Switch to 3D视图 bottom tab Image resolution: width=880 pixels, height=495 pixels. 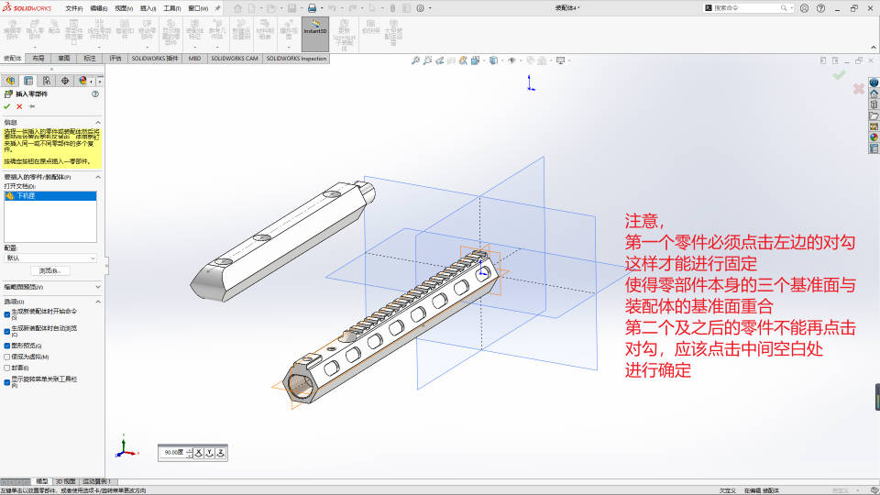coord(65,481)
